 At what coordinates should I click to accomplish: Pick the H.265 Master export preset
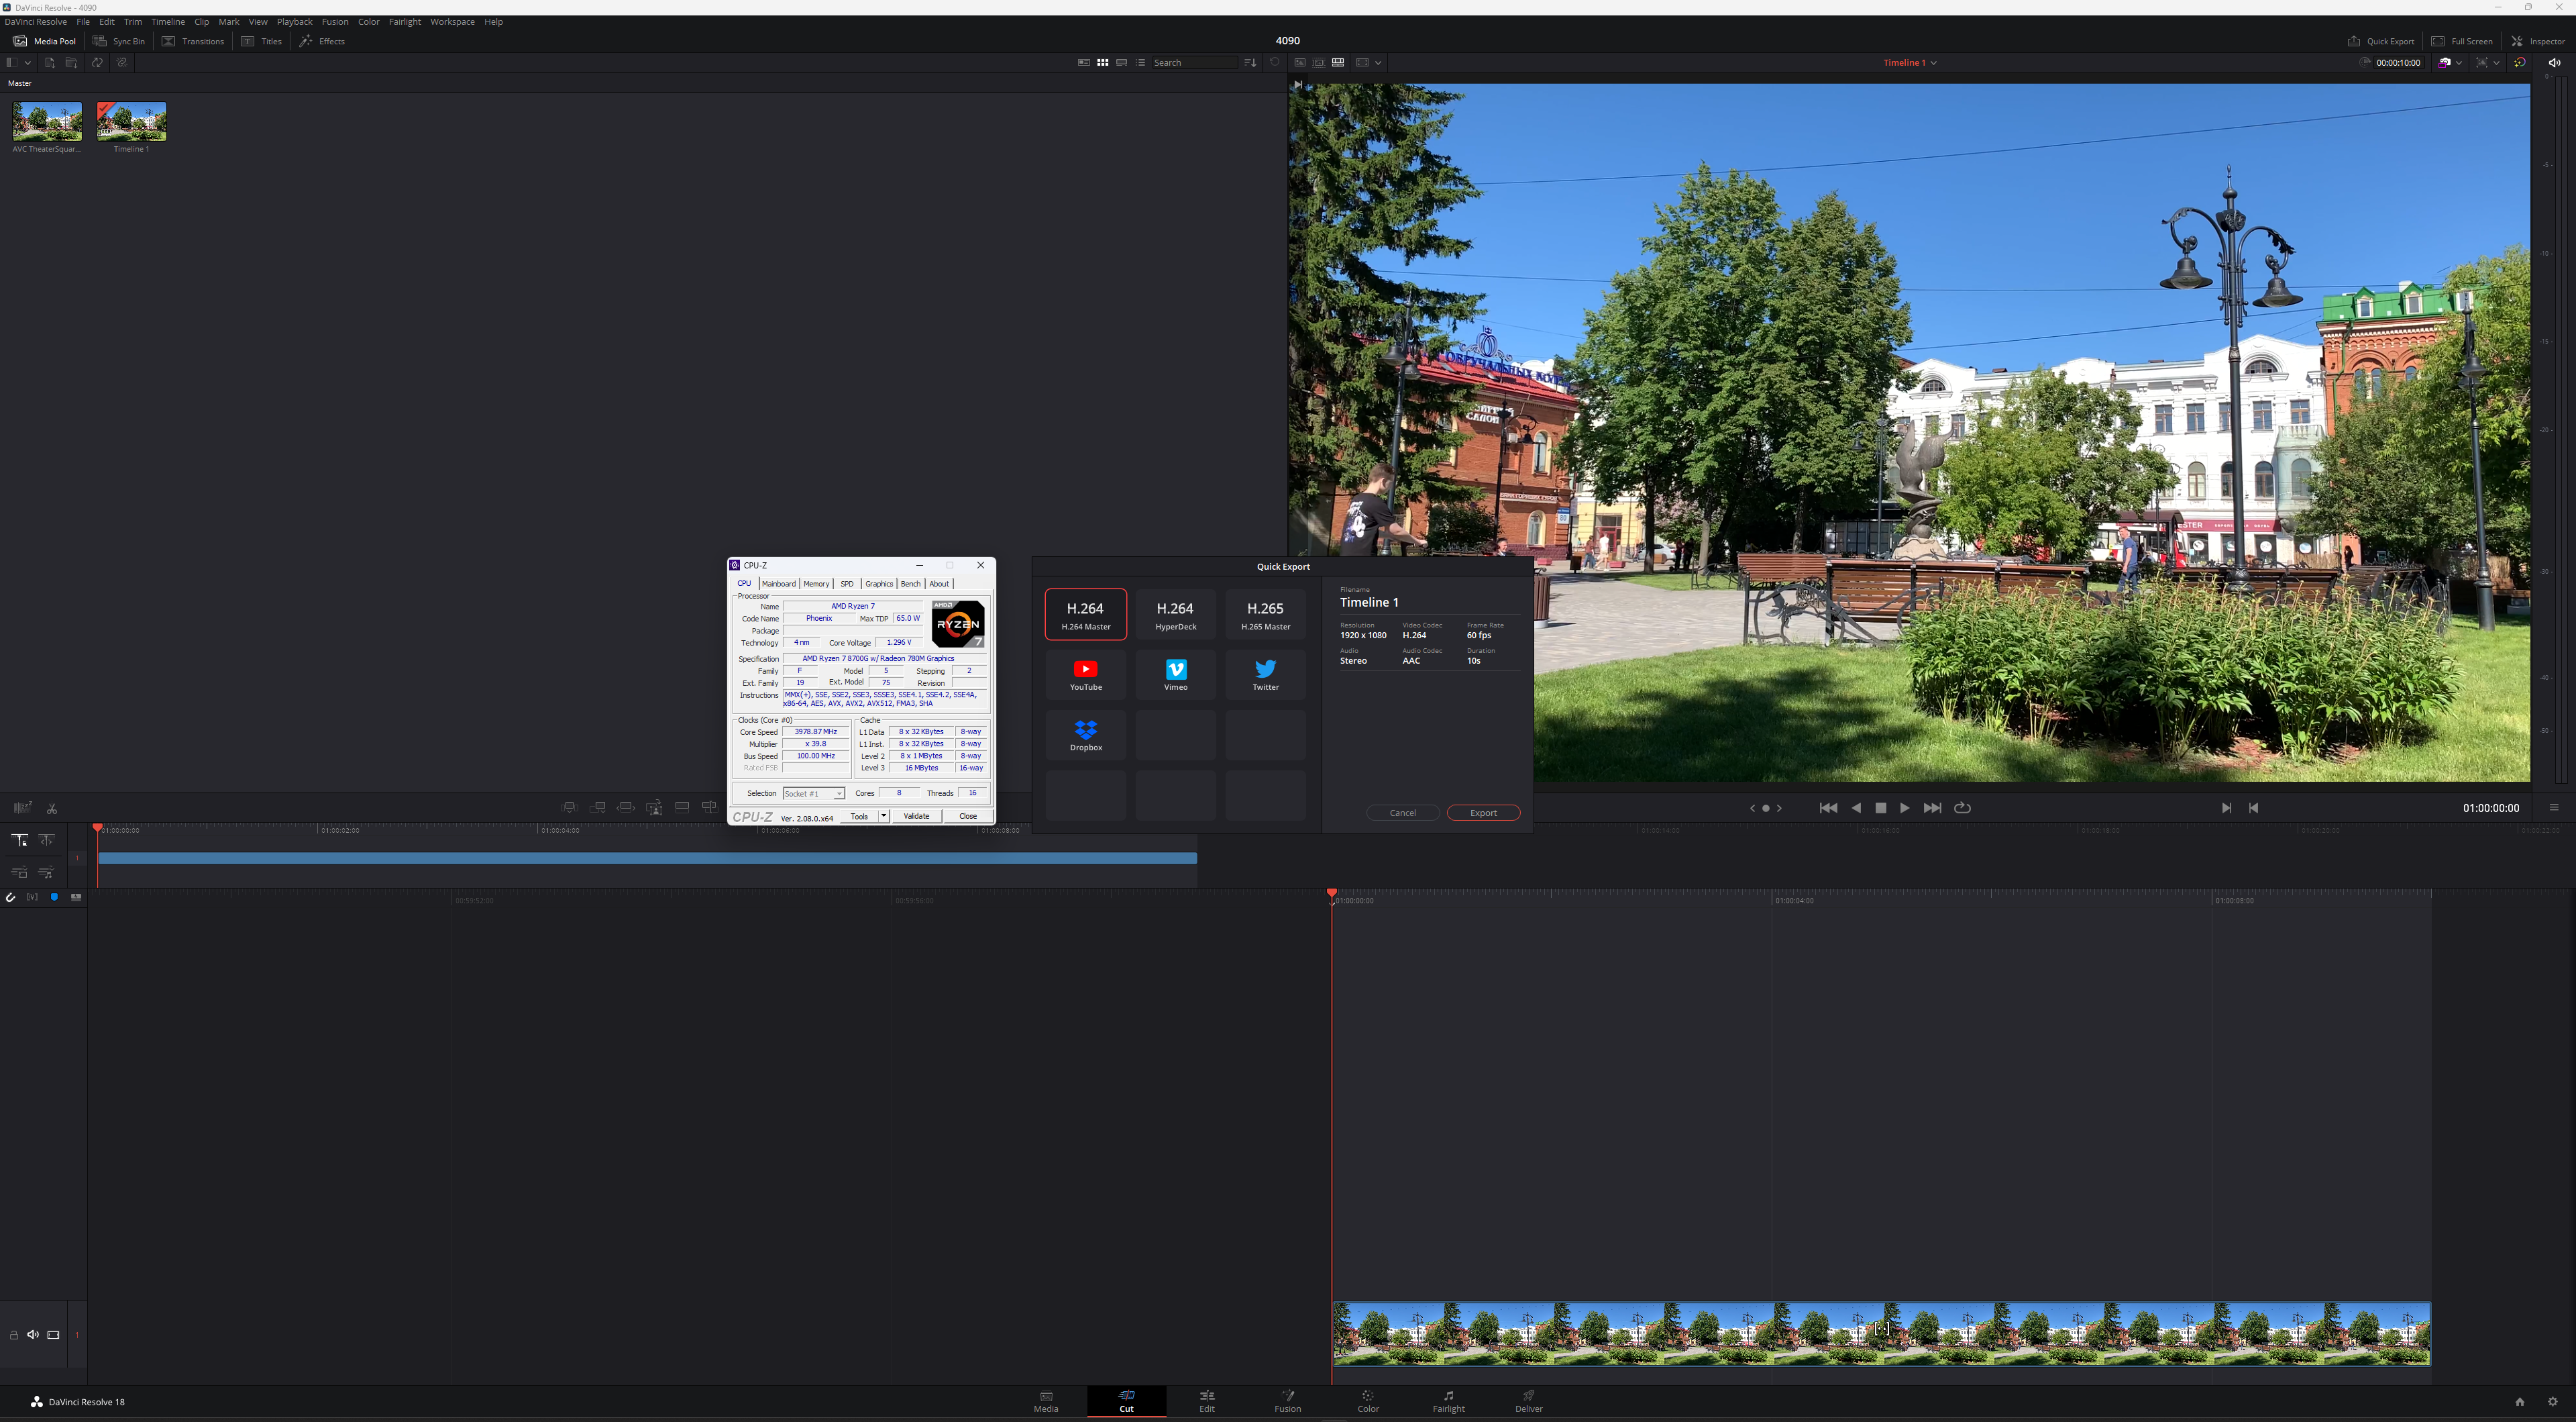tap(1265, 615)
